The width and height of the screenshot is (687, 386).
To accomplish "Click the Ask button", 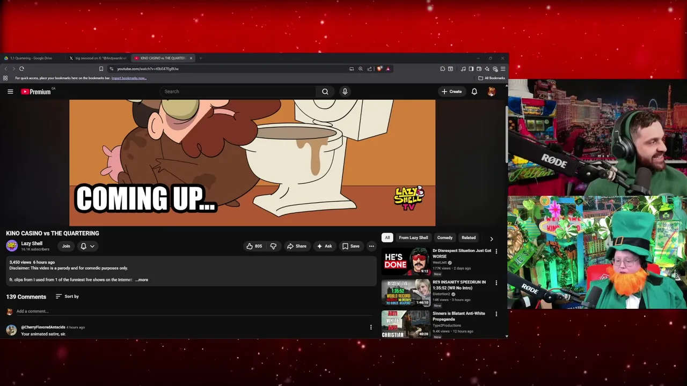I will tap(324, 246).
